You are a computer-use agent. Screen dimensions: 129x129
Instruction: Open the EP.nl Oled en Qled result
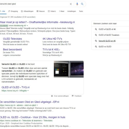pyautogui.click(x=29, y=102)
